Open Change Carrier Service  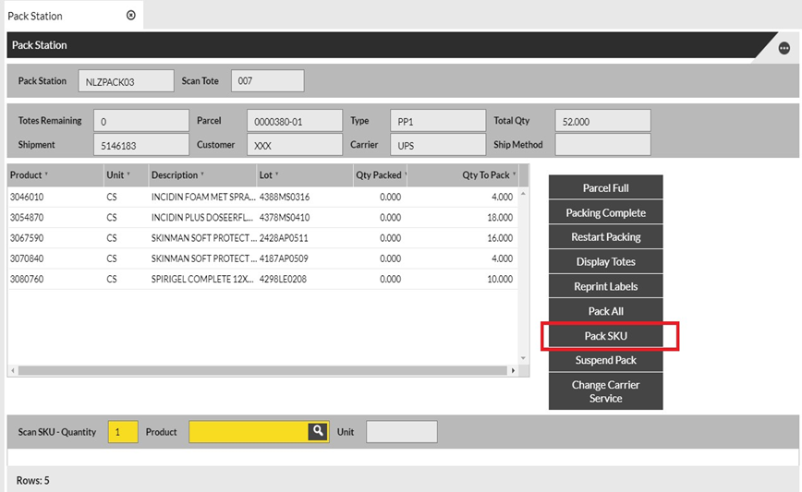coord(605,391)
